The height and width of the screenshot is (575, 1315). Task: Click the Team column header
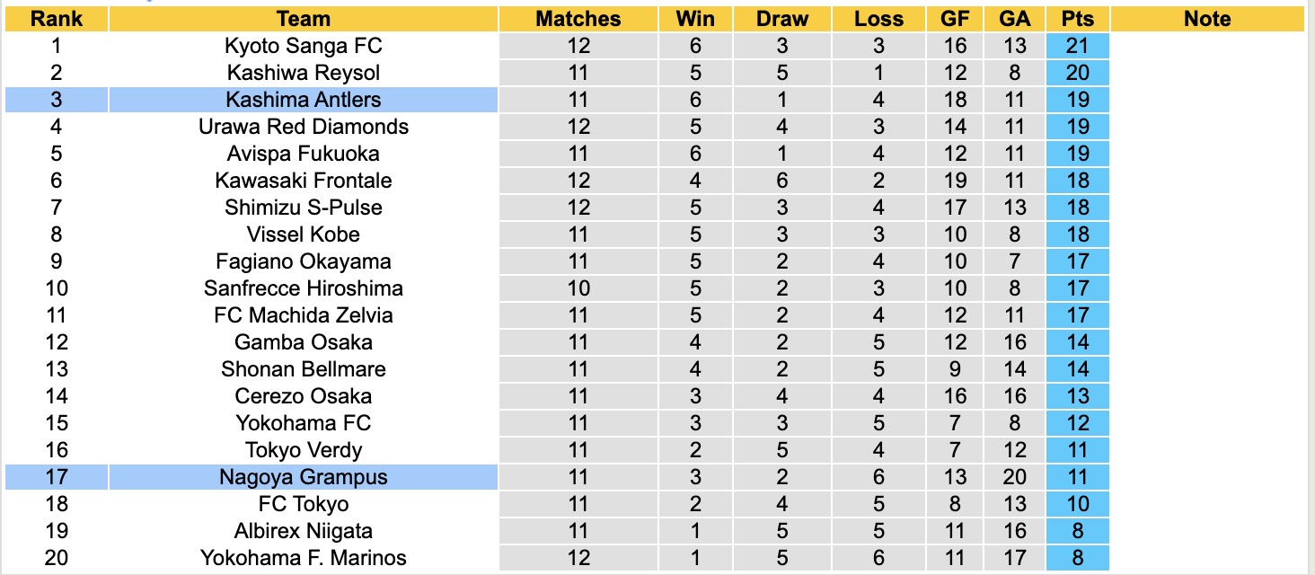point(304,19)
